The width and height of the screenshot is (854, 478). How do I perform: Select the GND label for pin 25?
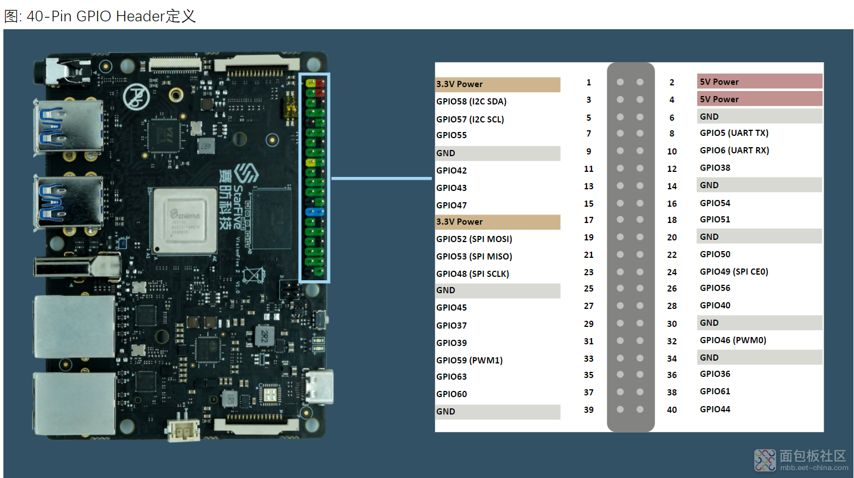pos(498,290)
